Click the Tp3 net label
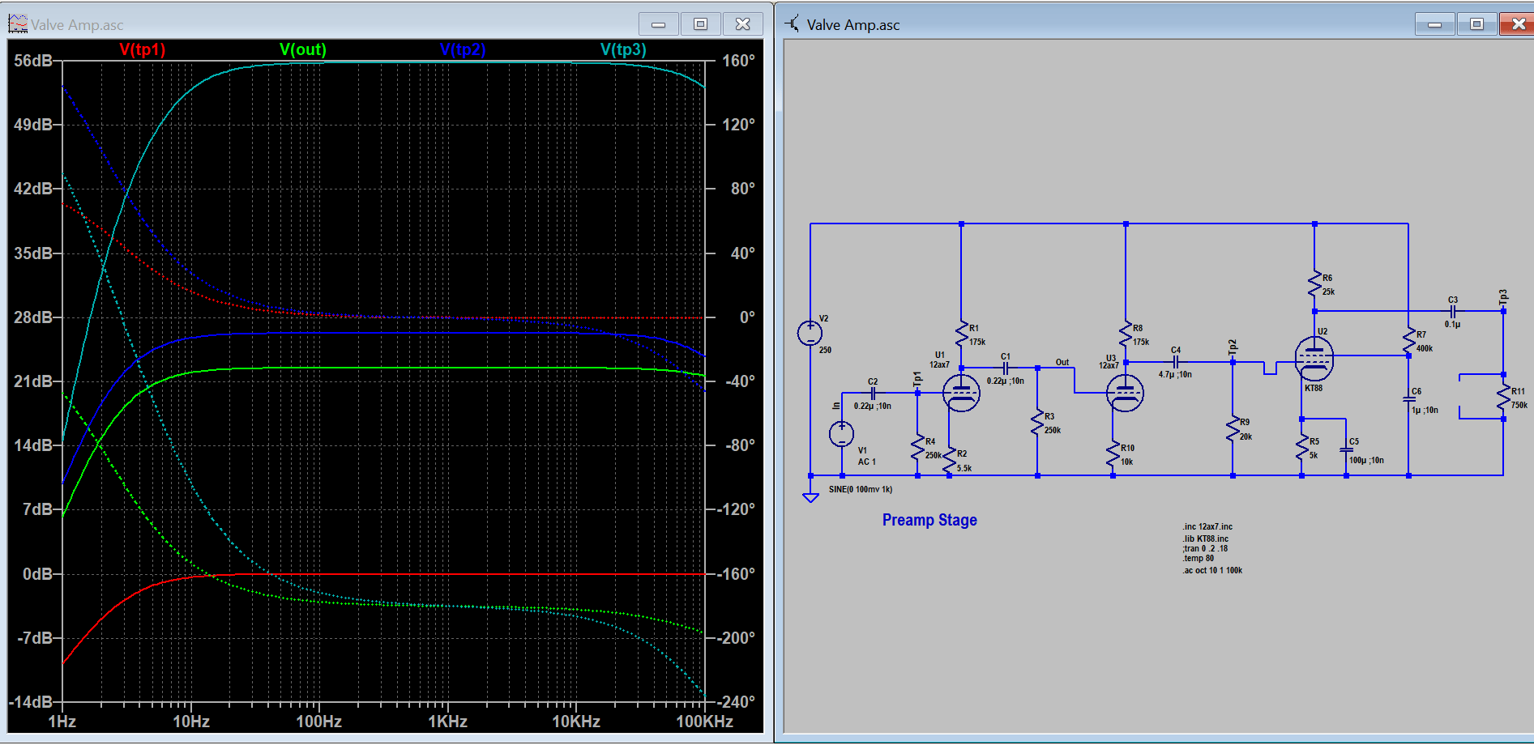 coord(1503,296)
